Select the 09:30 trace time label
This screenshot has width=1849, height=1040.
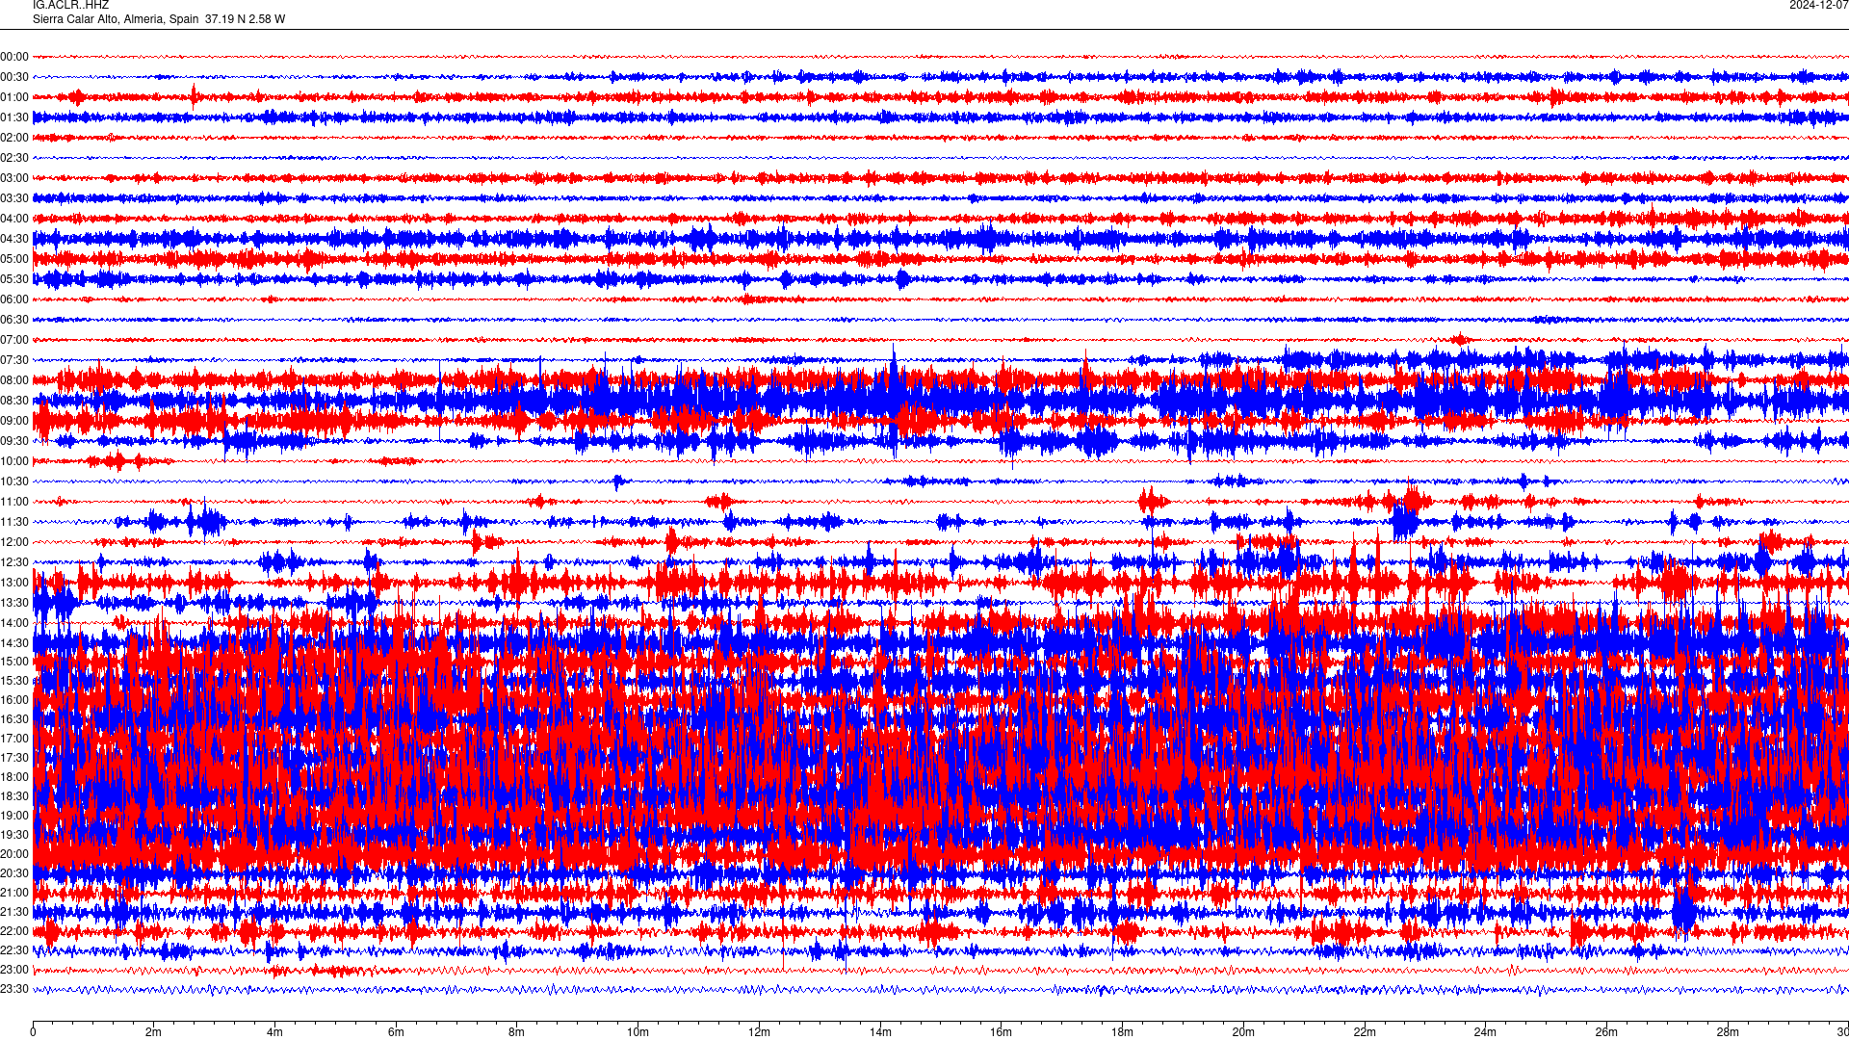coord(14,441)
